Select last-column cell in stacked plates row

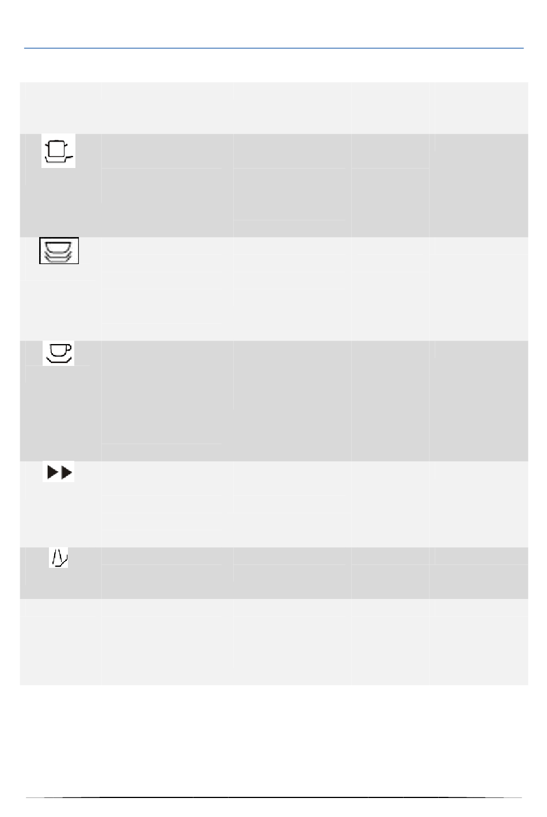478,289
